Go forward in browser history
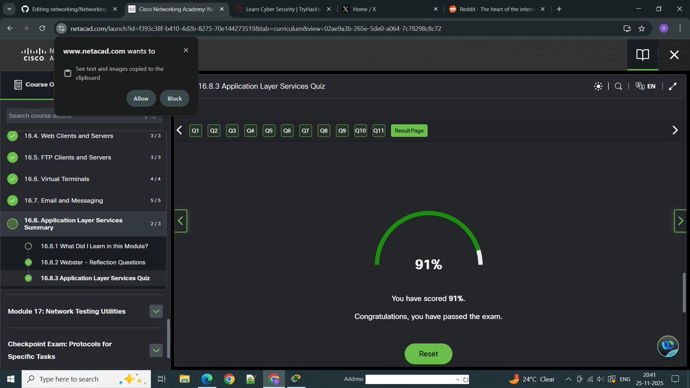 (26, 29)
